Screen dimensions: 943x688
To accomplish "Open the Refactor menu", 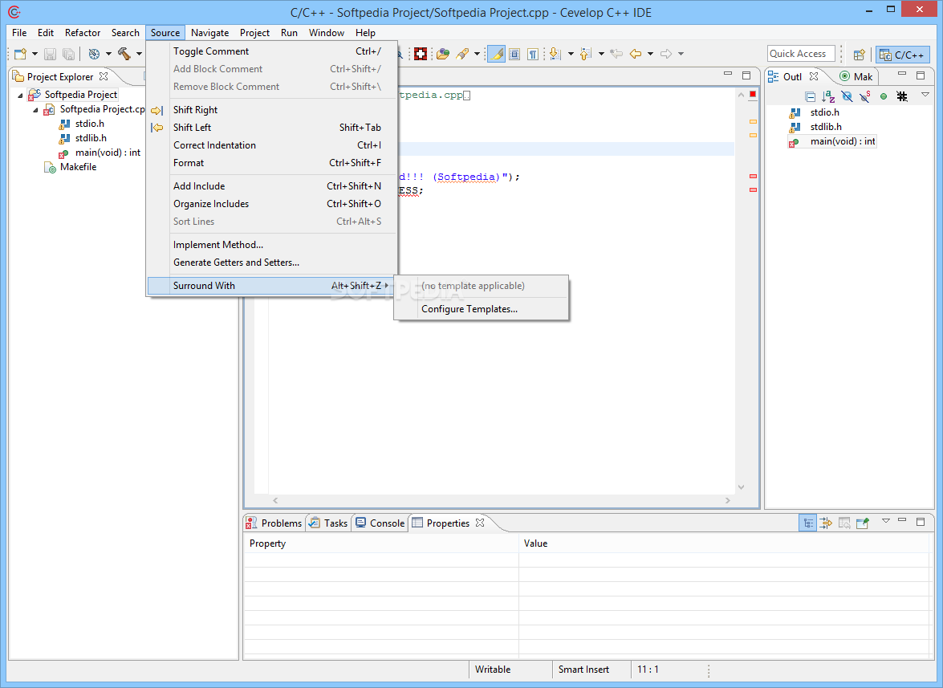I will (83, 32).
